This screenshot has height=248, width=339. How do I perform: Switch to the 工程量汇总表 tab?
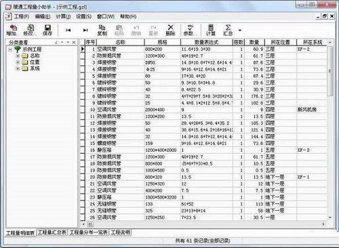tap(52, 232)
